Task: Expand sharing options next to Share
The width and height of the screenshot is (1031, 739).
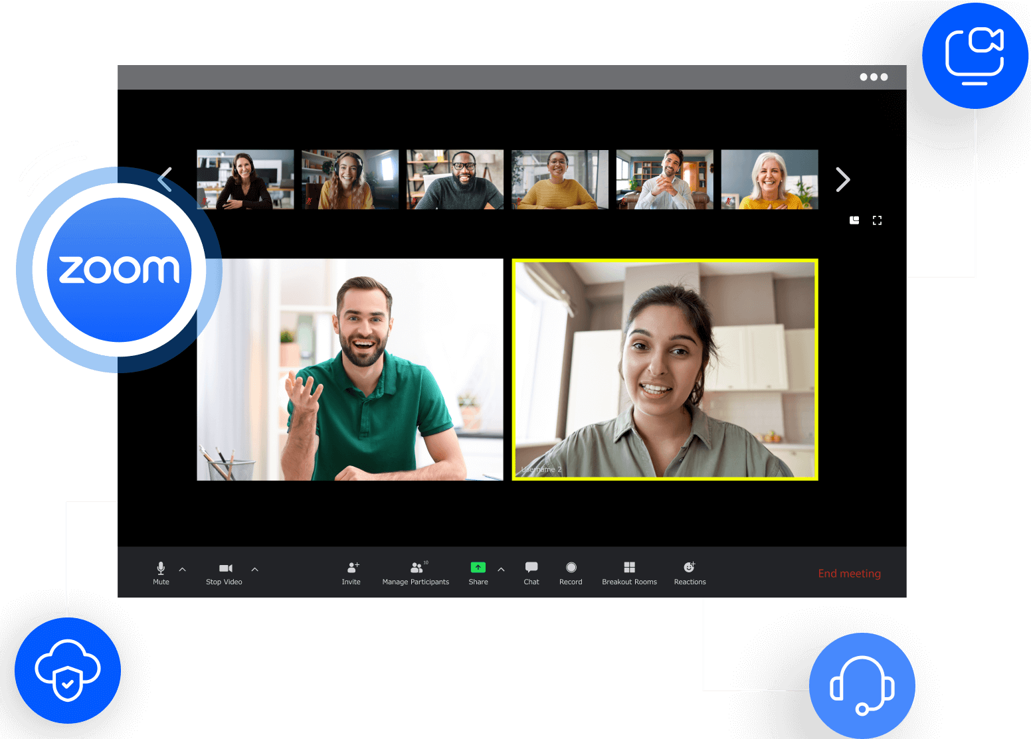Action: [501, 569]
